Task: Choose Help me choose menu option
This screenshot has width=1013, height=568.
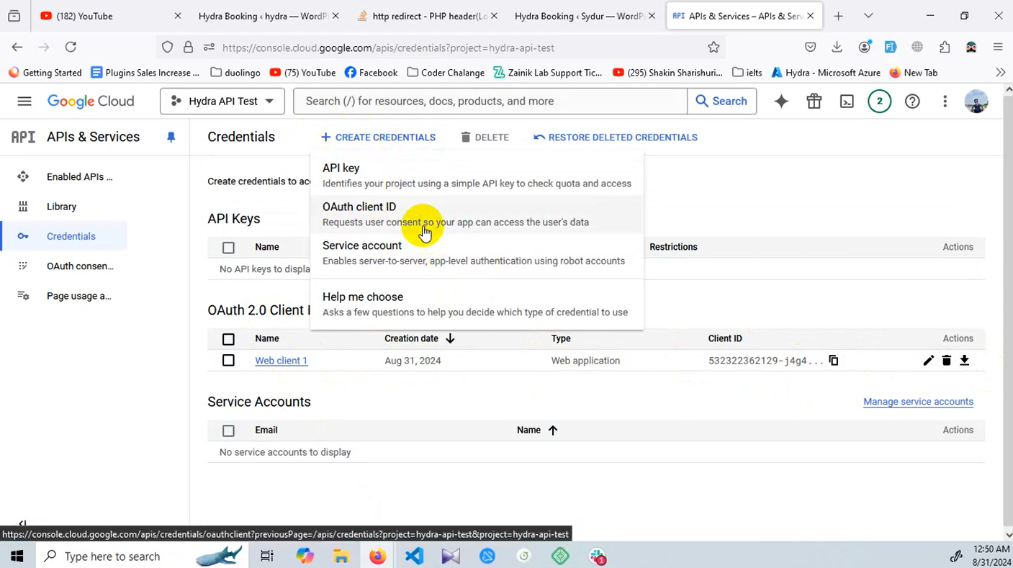Action: click(x=477, y=304)
